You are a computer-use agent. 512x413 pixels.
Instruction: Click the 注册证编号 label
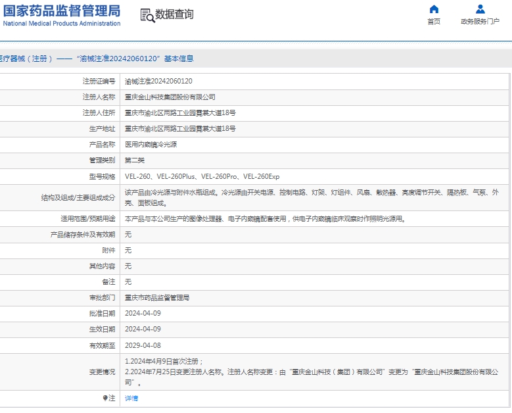click(99, 82)
